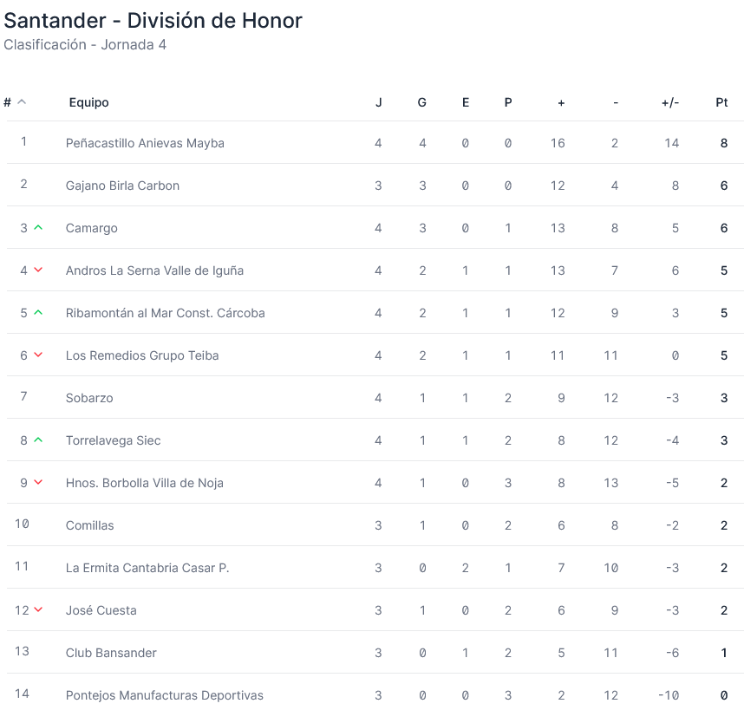Select the Sobarzo team row
This screenshot has width=744, height=710.
pos(89,398)
